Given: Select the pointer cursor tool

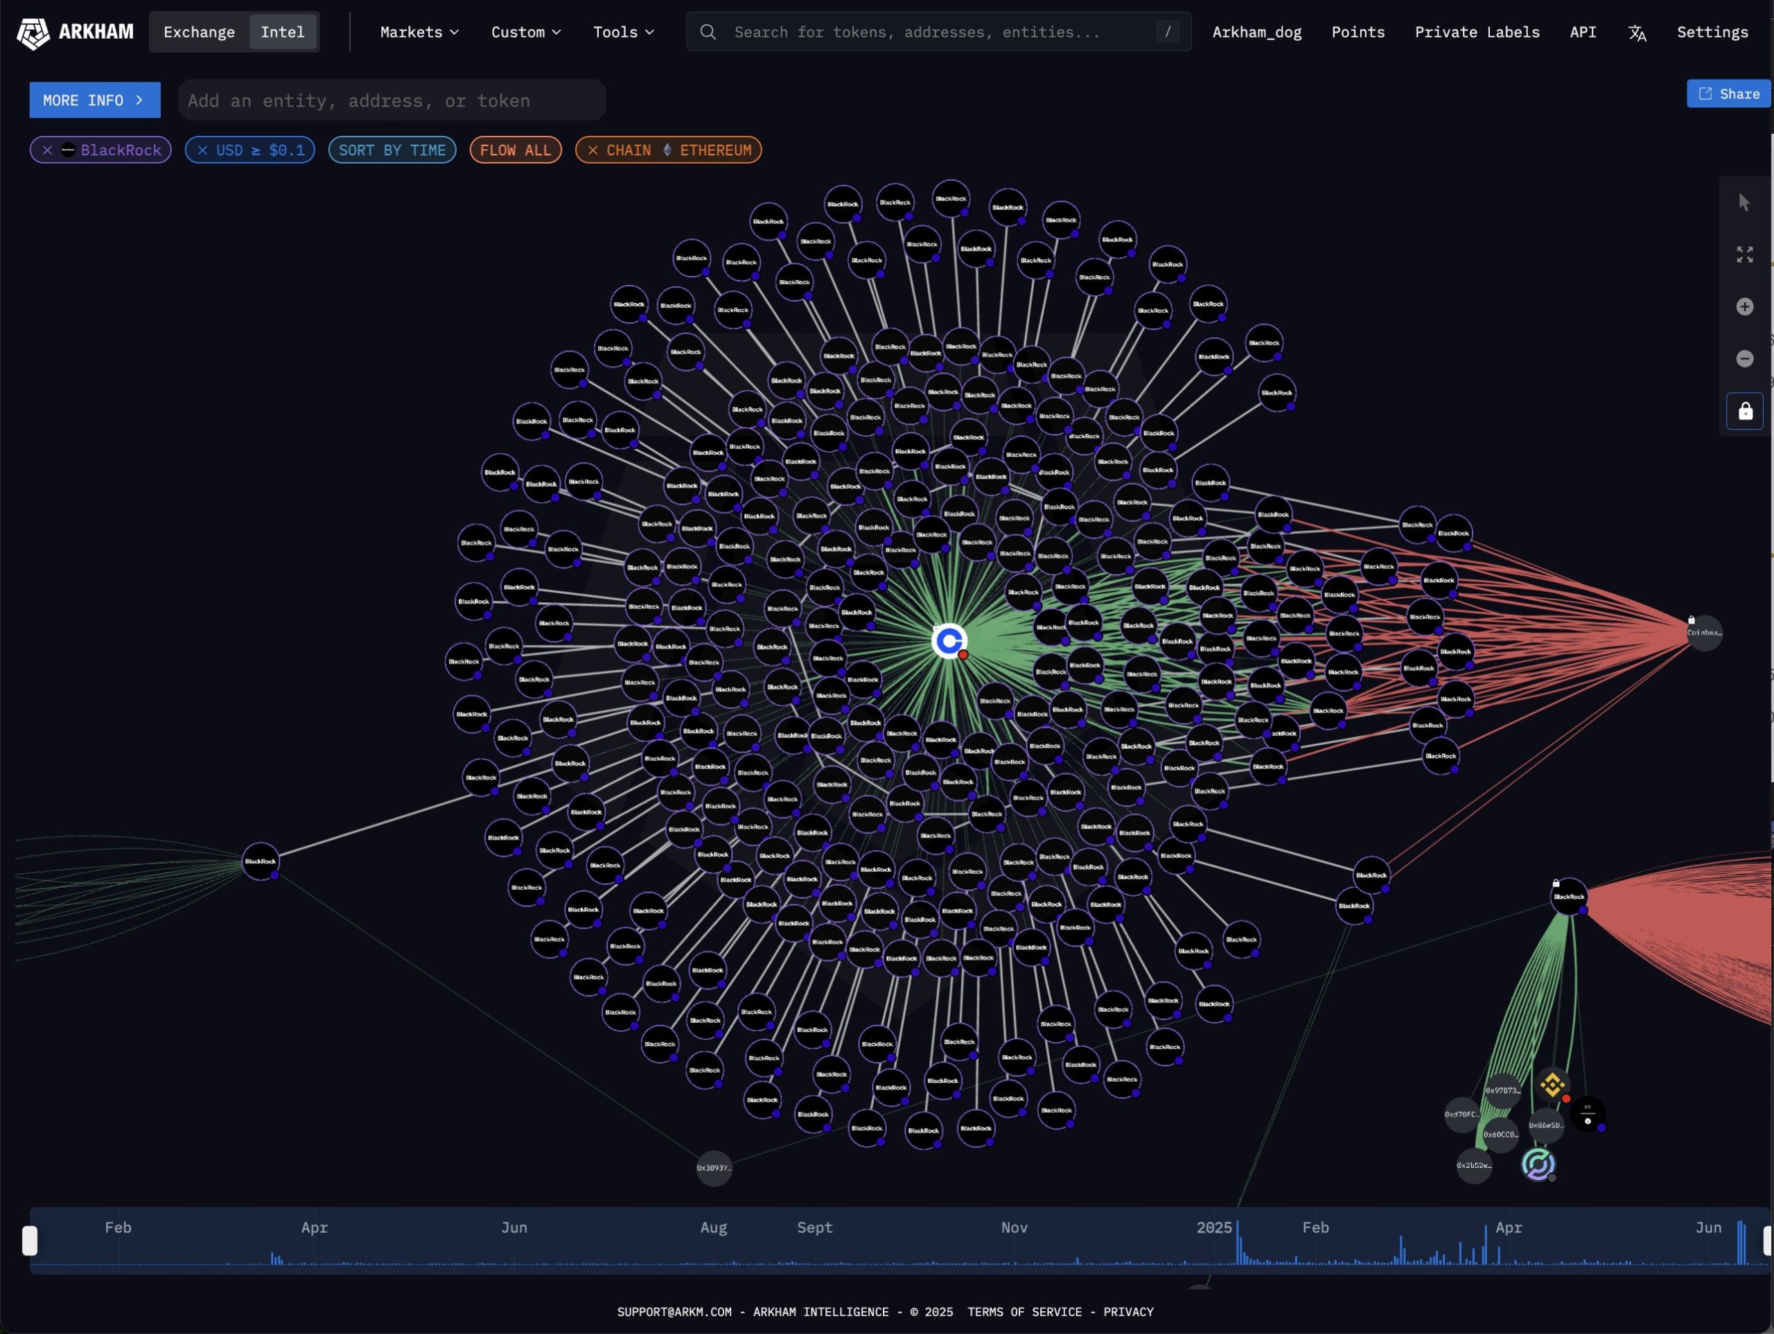Looking at the screenshot, I should (x=1744, y=203).
